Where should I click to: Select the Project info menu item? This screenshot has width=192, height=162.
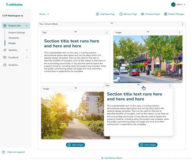tap(16, 26)
